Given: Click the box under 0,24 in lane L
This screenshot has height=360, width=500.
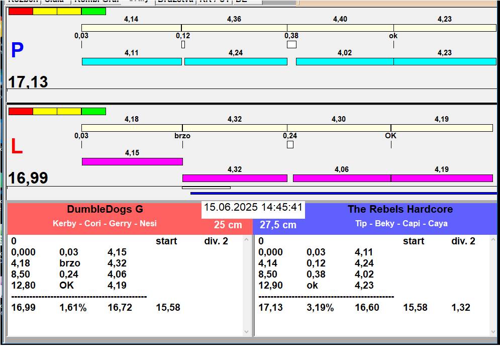Looking at the screenshot, I should coord(290,145).
